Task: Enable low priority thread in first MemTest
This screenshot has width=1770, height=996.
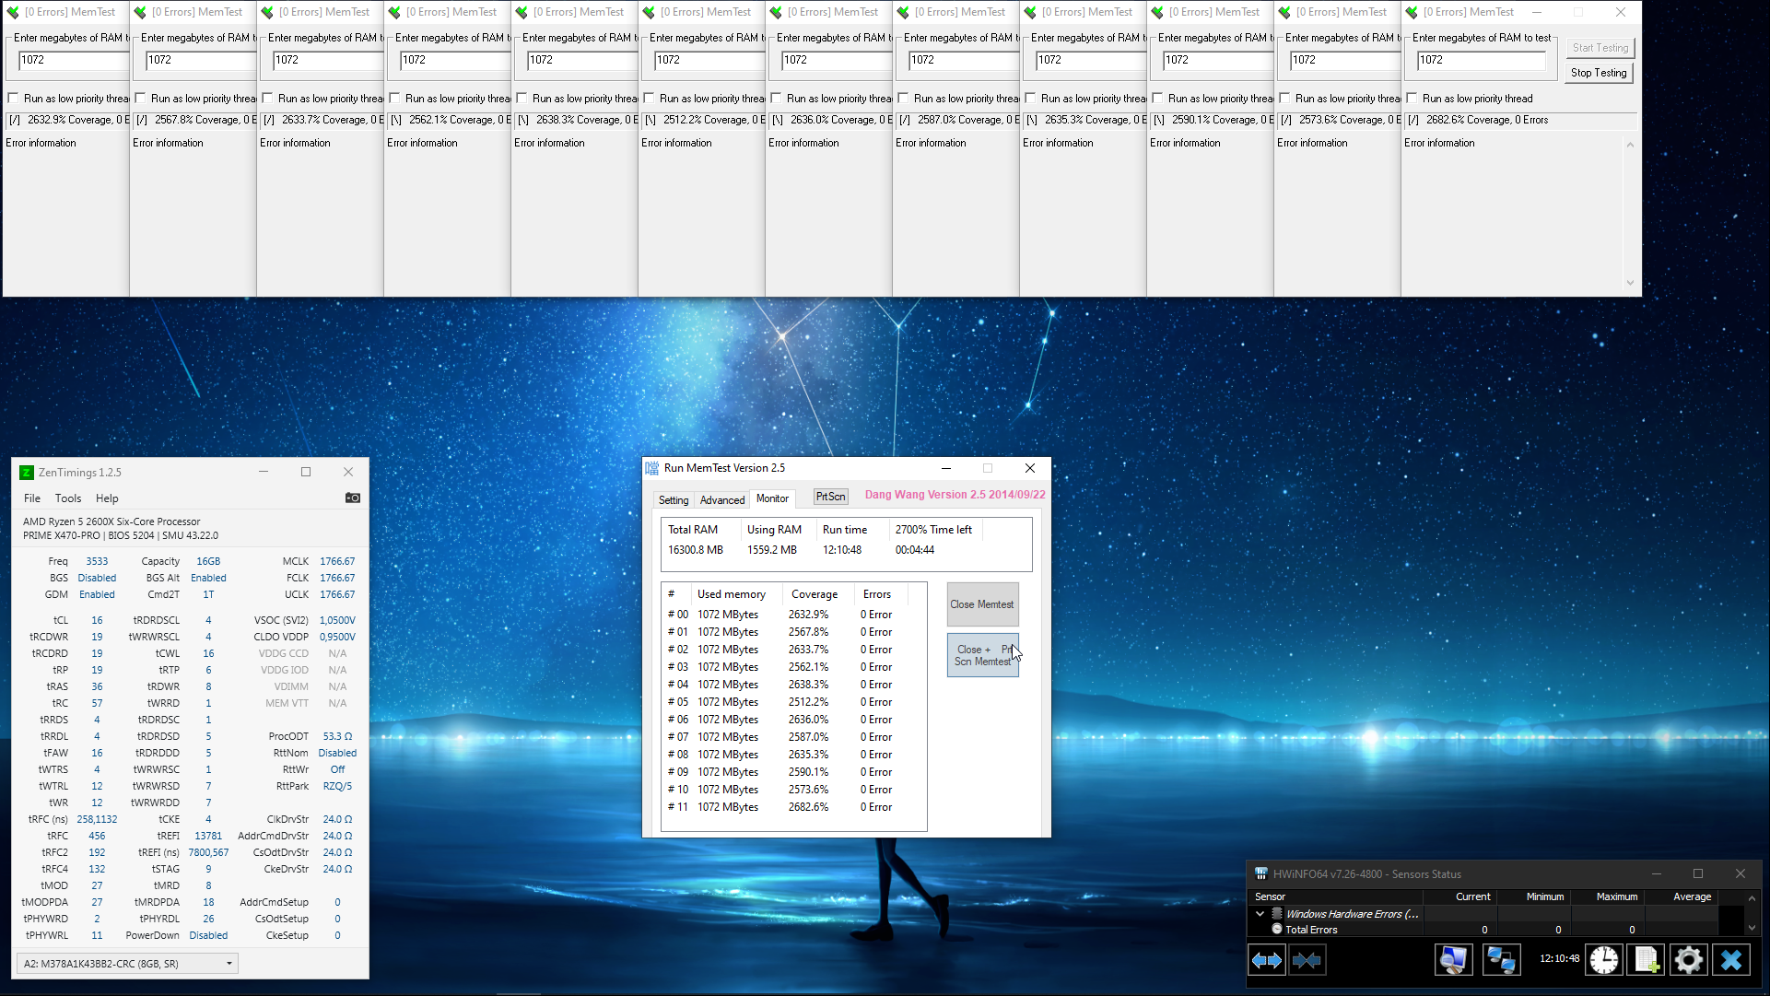Action: (x=14, y=99)
